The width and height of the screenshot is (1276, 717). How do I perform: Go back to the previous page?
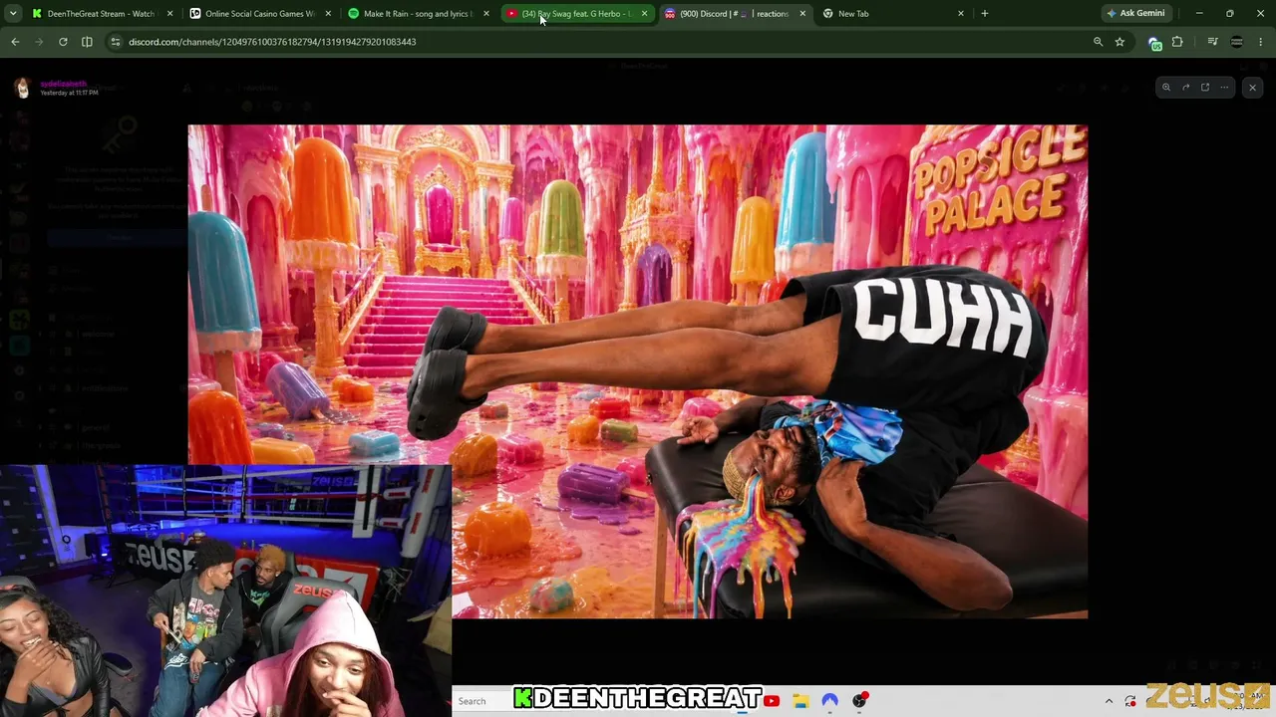point(15,42)
